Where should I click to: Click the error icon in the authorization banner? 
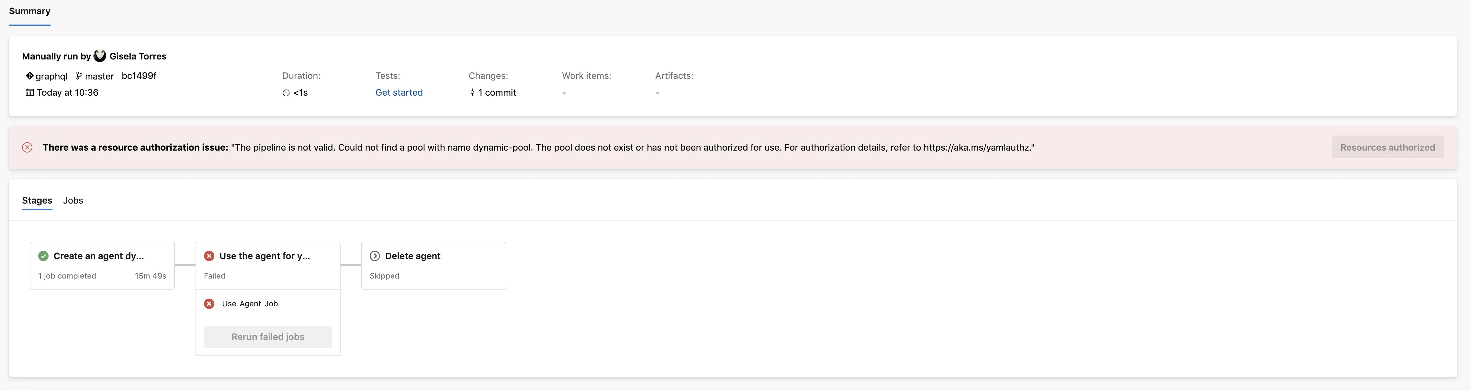(27, 147)
